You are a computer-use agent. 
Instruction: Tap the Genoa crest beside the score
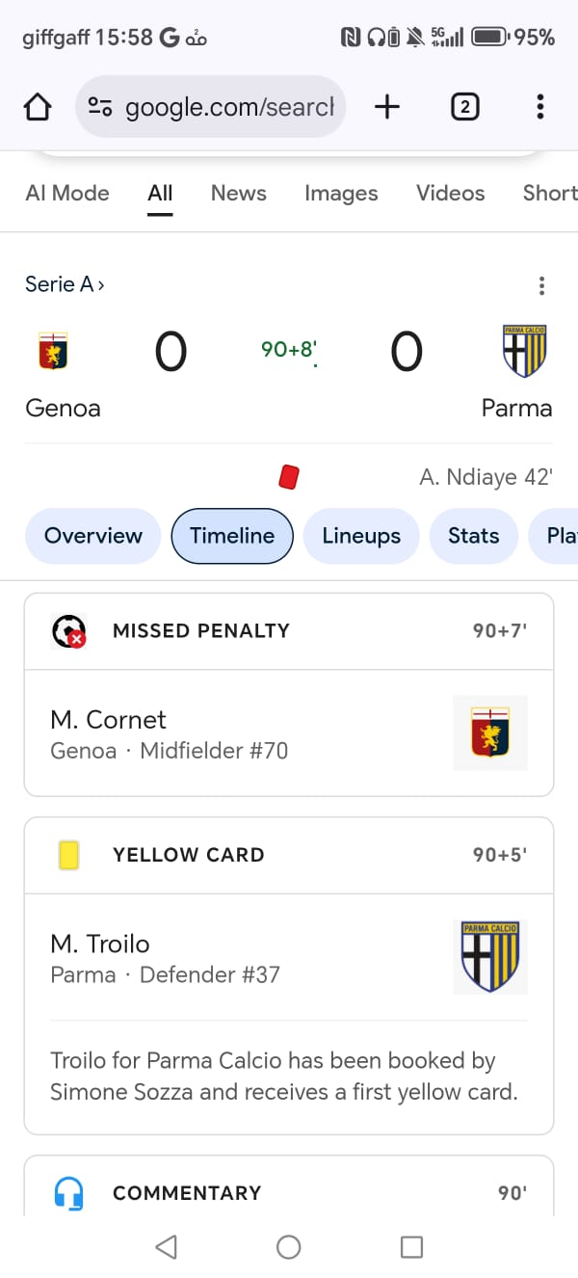[x=54, y=351]
